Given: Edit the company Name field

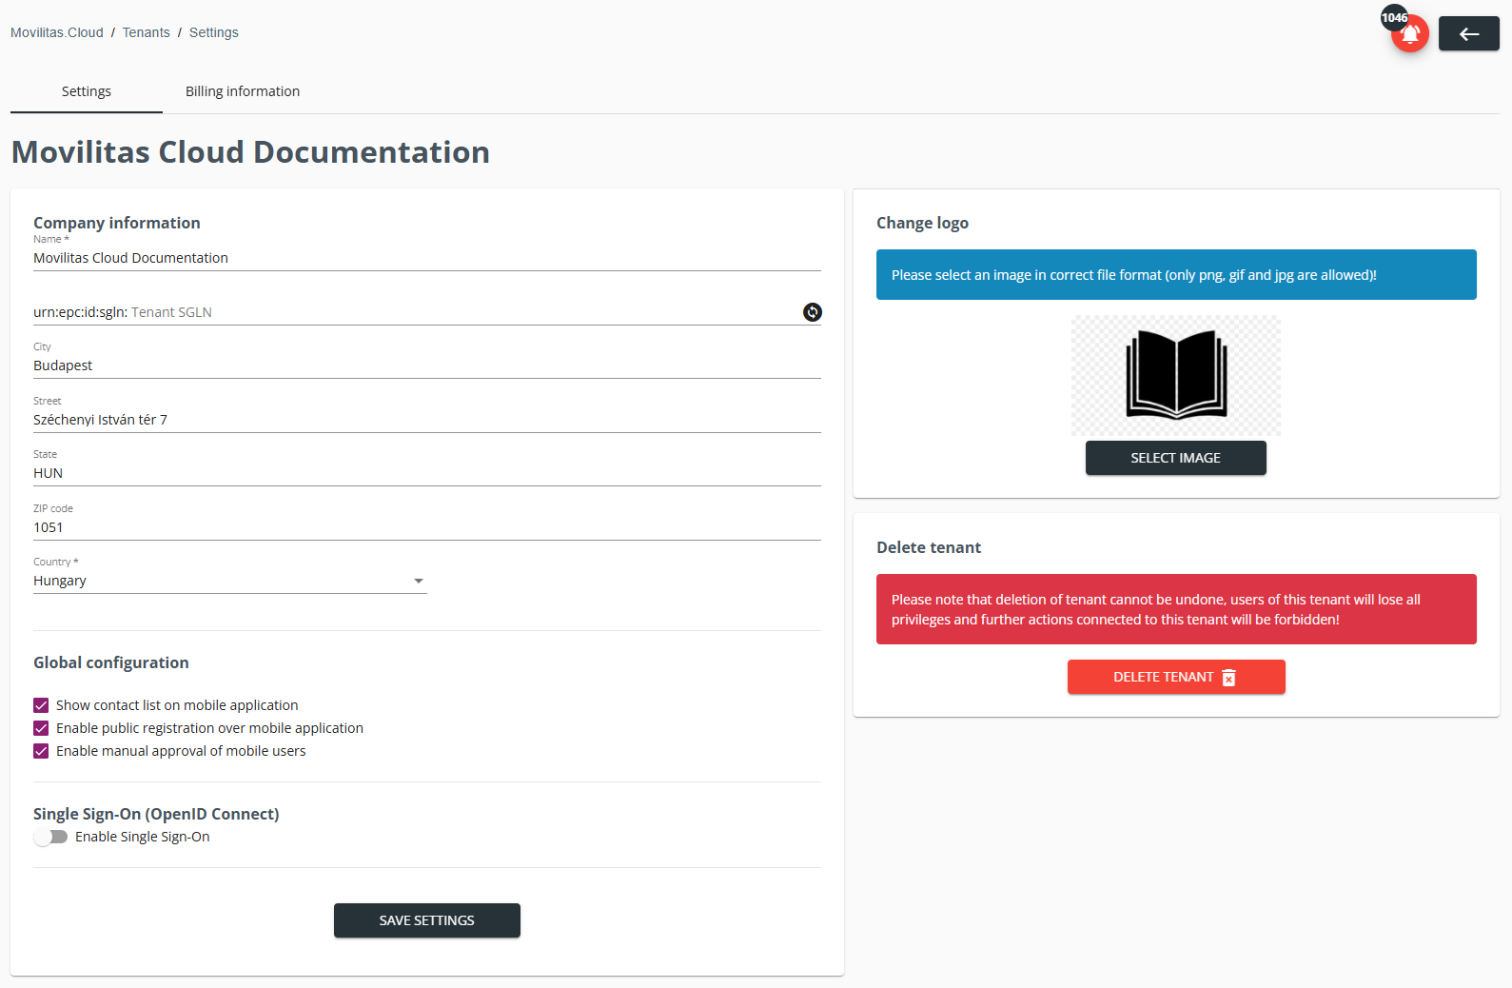Looking at the screenshot, I should (427, 258).
